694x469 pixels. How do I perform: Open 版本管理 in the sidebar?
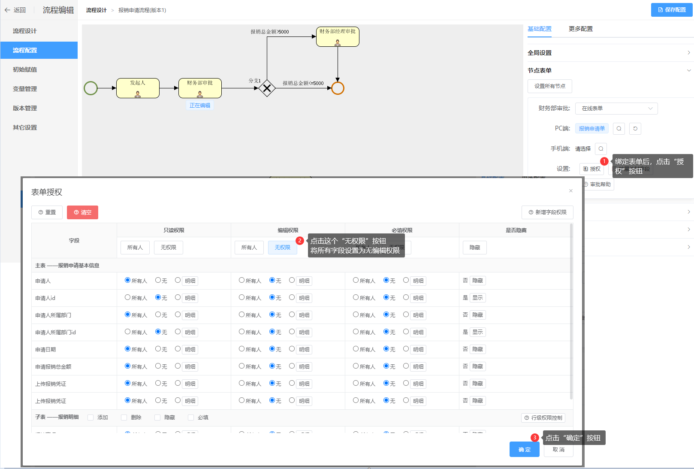point(39,108)
